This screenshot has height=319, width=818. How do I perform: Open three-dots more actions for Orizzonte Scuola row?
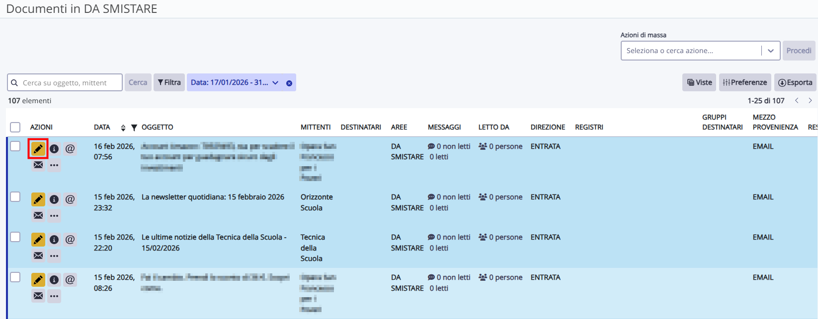tap(54, 216)
